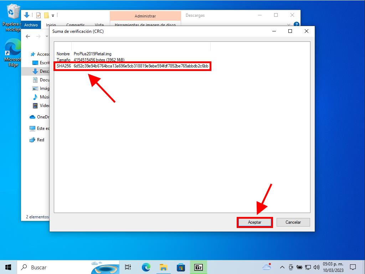Select Red in the navigation pane
This screenshot has height=274, width=365.
pos(40,140)
